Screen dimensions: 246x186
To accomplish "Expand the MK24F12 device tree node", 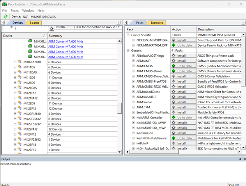I will point(15,134).
